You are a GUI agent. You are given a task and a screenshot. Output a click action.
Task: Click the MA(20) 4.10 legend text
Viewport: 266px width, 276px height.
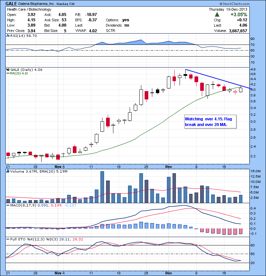click(19, 73)
